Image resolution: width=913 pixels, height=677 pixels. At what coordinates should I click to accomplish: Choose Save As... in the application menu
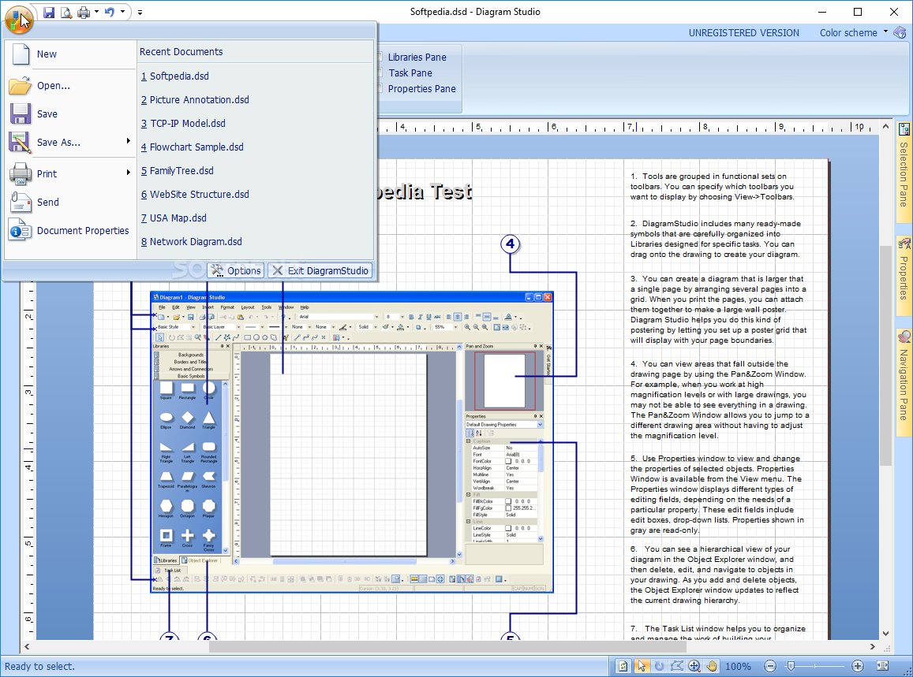pyautogui.click(x=70, y=143)
